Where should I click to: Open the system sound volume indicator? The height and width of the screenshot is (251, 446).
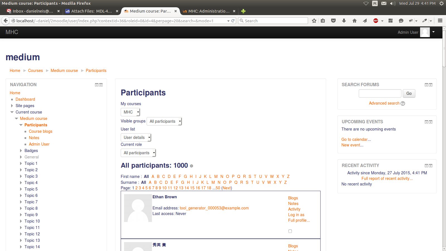click(x=392, y=3)
